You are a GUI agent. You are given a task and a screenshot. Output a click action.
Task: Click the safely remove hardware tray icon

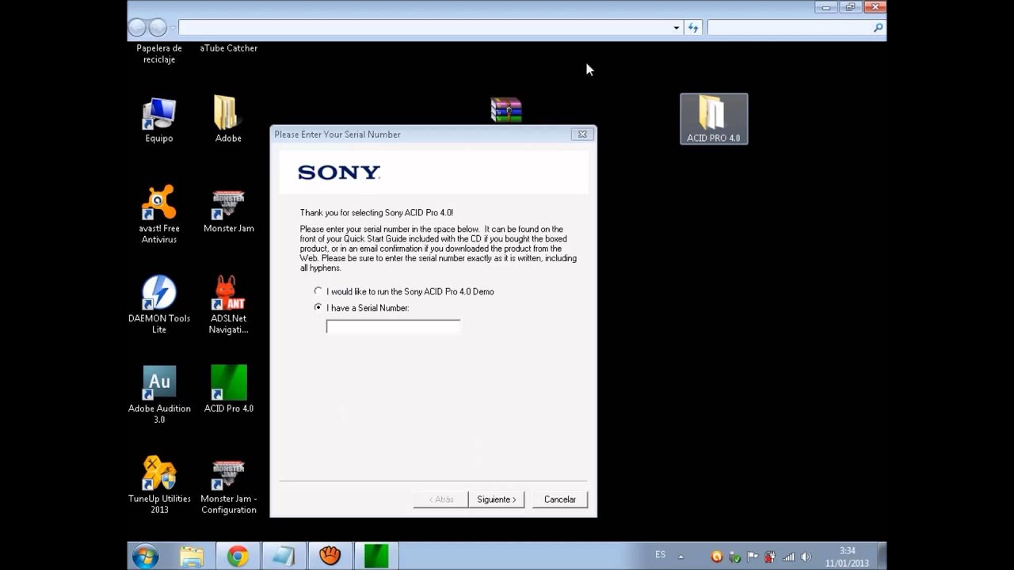pos(735,557)
